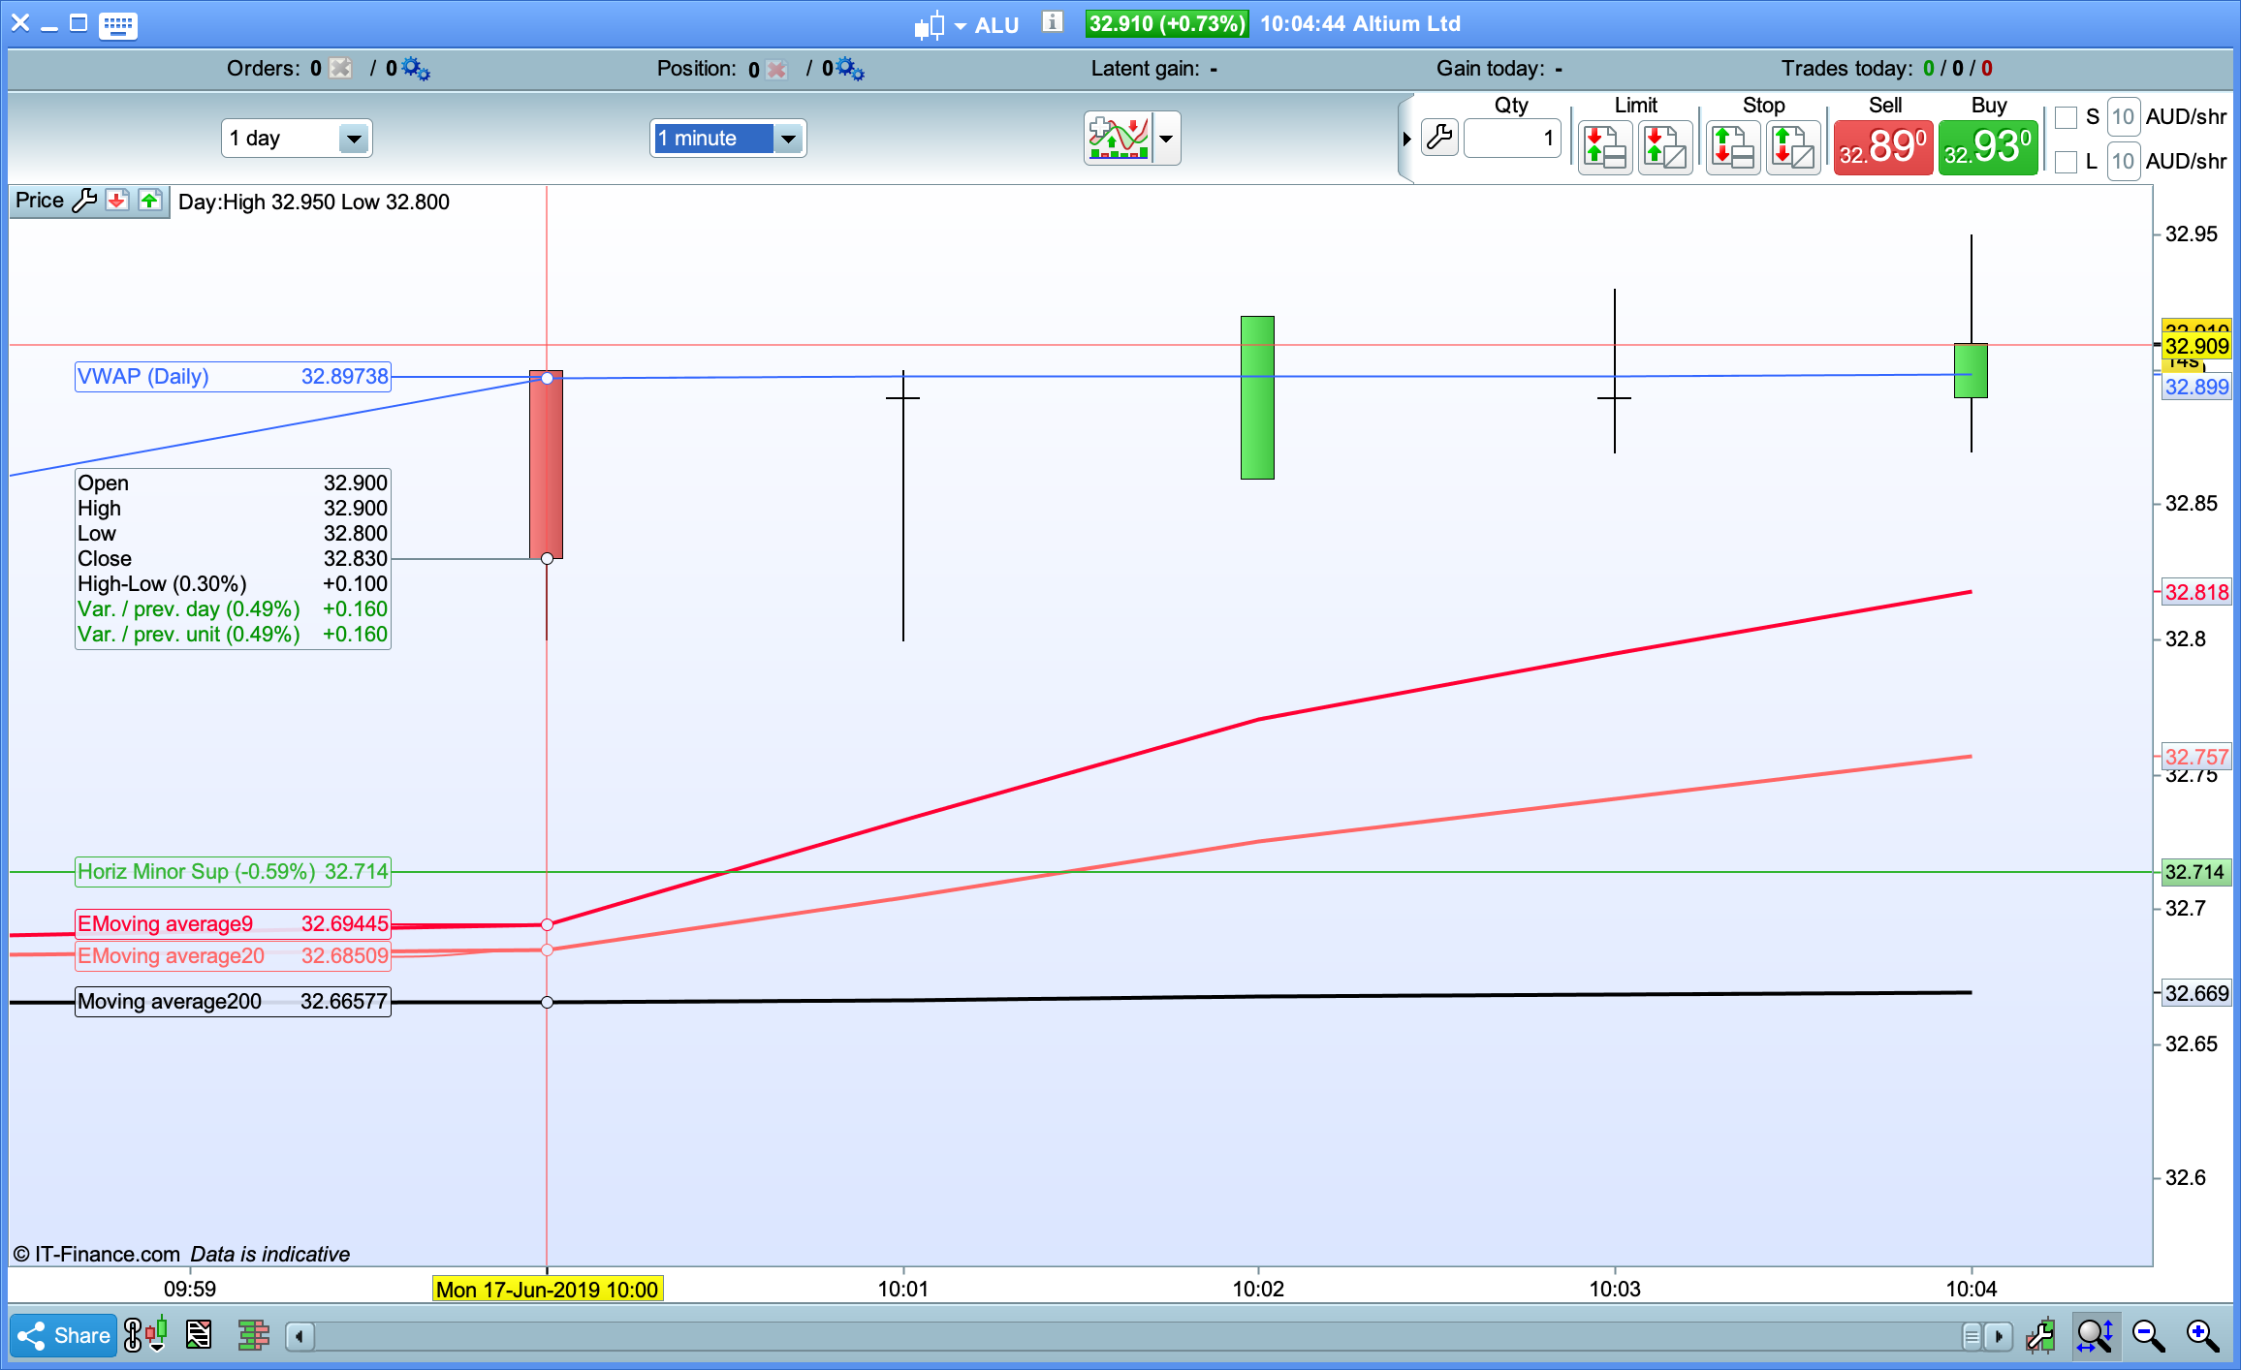Click the ALU info icon

click(x=1052, y=22)
